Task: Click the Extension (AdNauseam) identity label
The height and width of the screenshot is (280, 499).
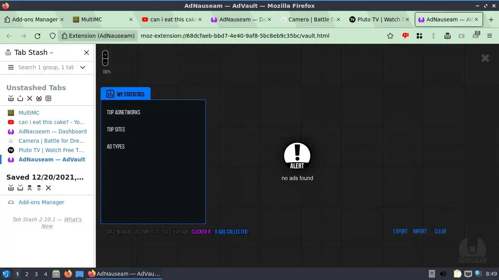Action: coord(98,36)
